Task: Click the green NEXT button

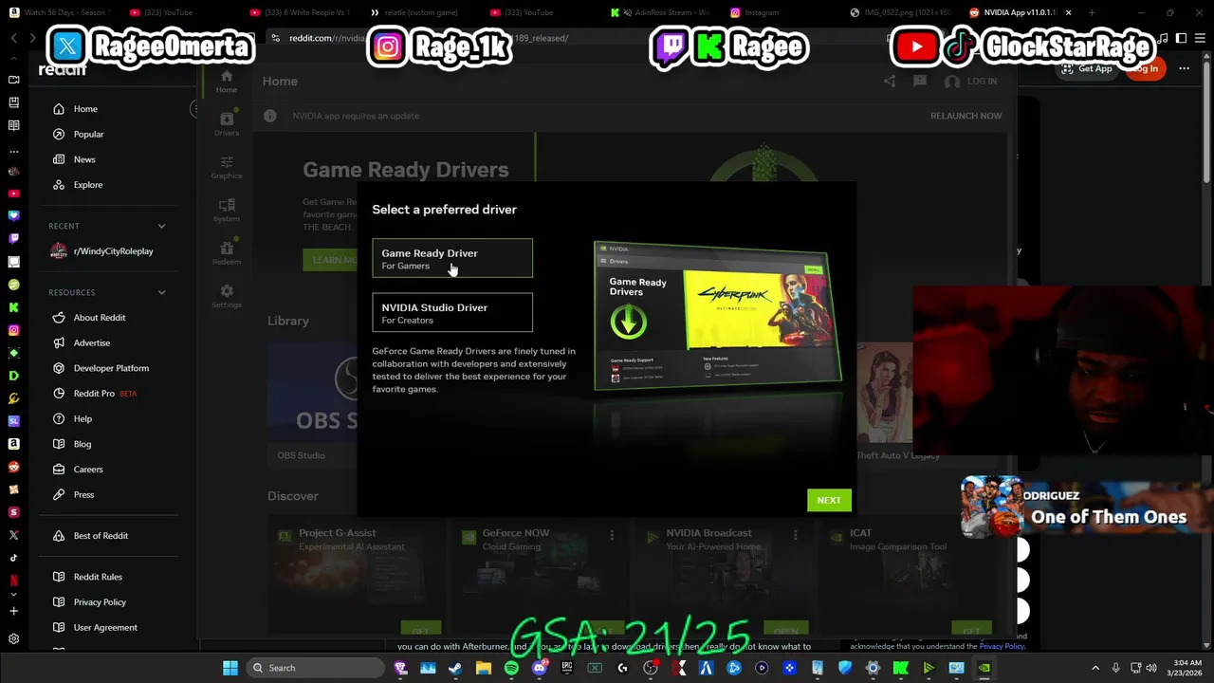Action: coord(829,500)
